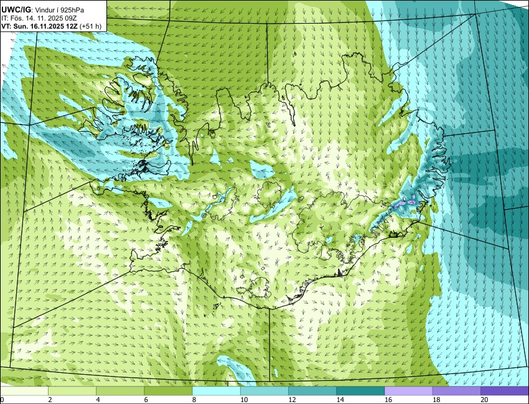Select the darkest purple legend swatch above 20
Viewport: 529px width, 404px height.
[x=505, y=391]
